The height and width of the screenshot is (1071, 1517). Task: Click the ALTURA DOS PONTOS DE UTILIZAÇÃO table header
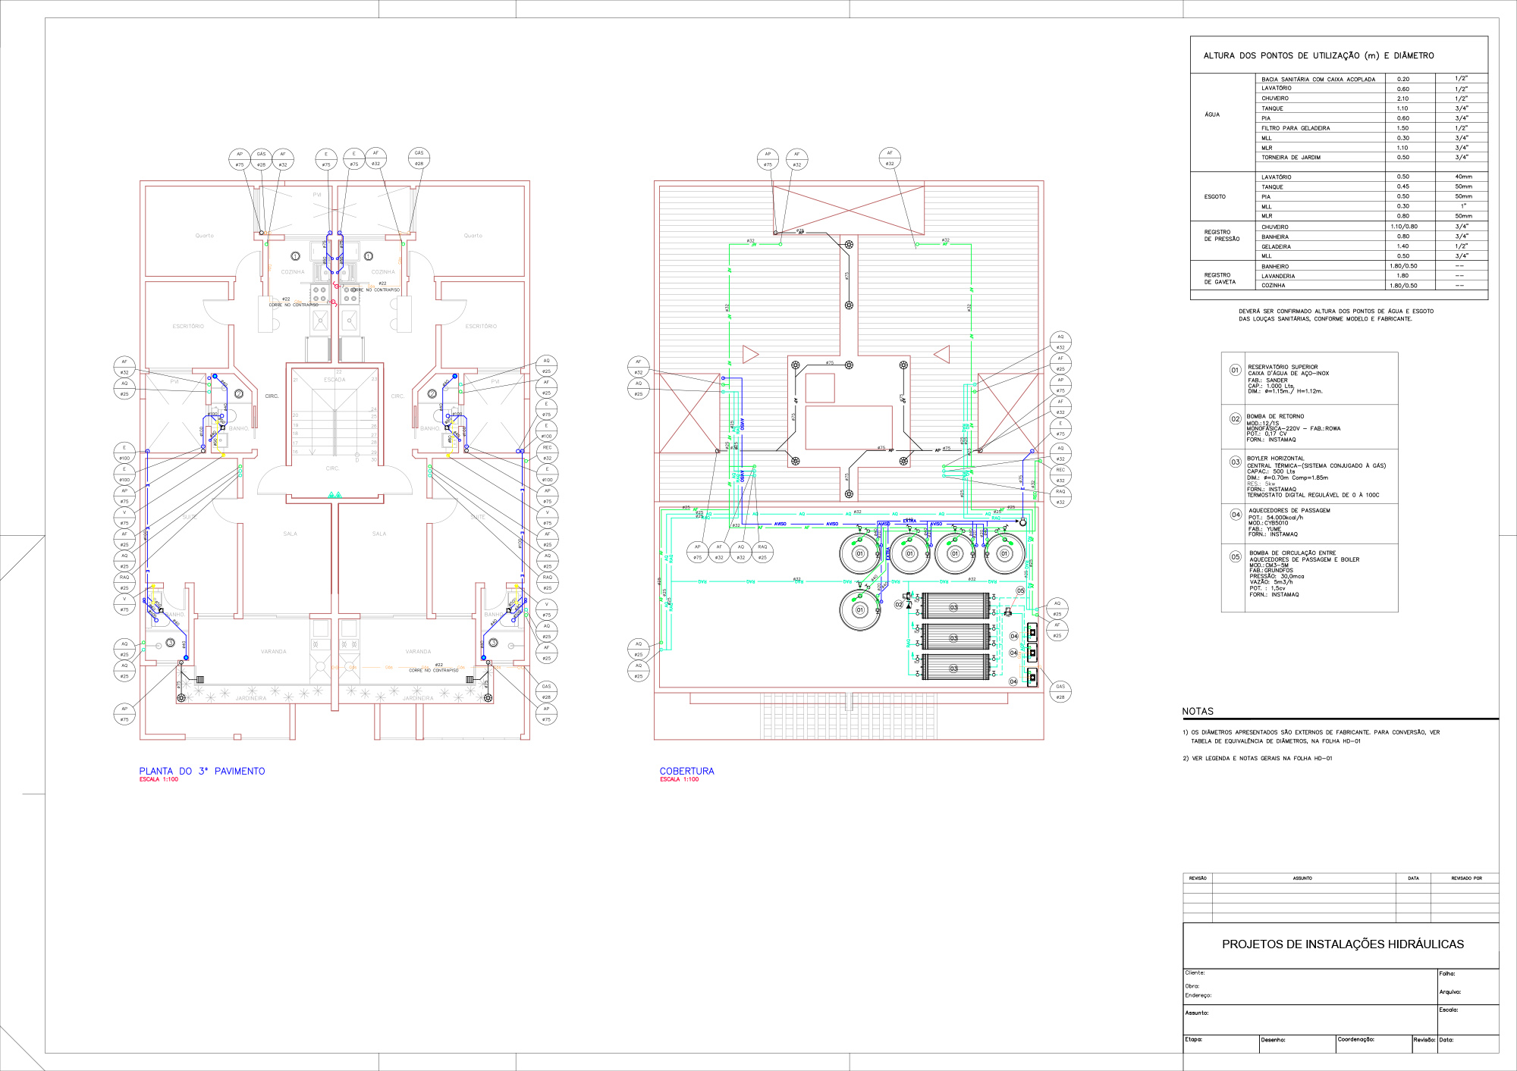click(1318, 55)
